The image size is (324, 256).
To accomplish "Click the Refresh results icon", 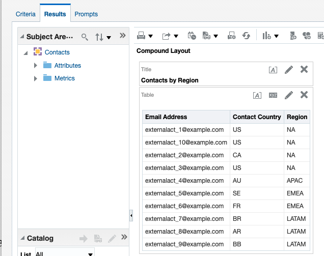I will pos(246,36).
